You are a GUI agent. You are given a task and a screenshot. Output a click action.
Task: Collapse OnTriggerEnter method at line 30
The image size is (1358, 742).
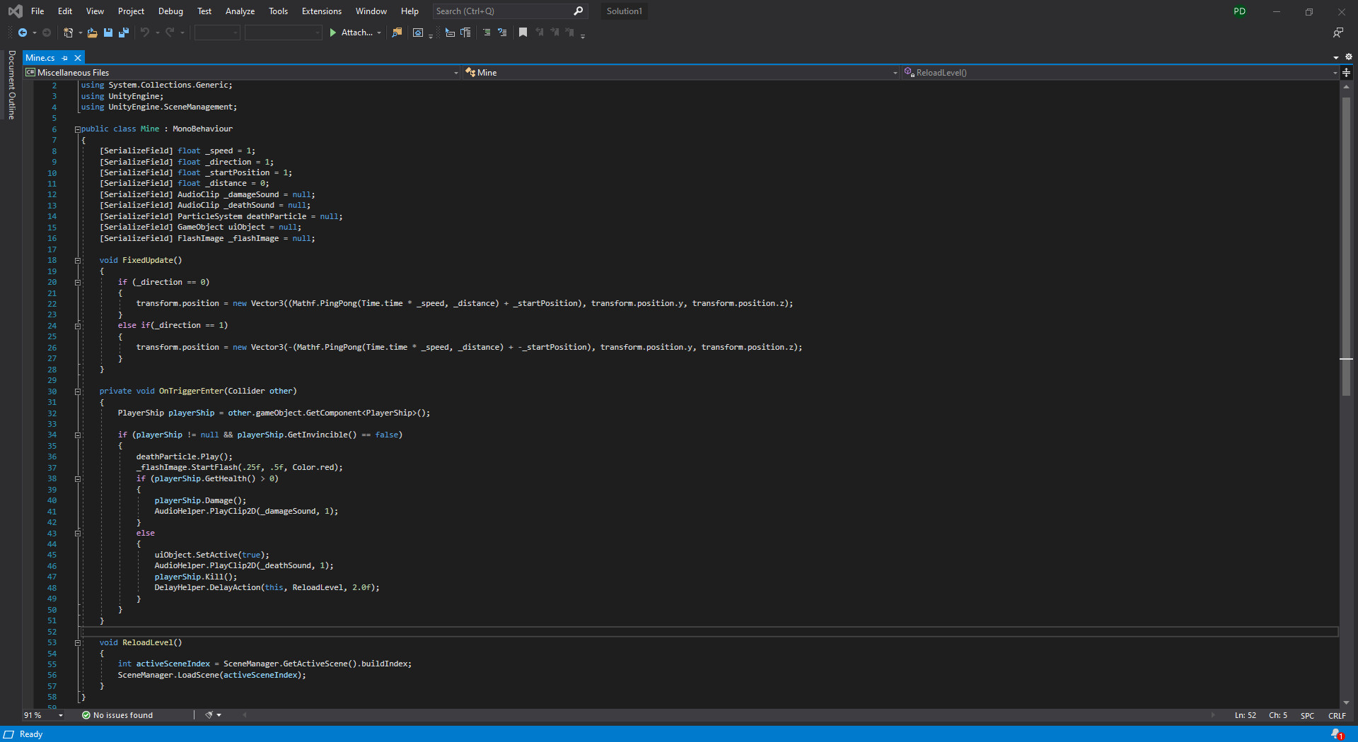point(78,391)
